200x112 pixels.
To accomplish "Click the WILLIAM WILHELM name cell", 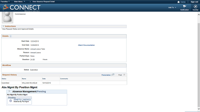I will 29,83.
